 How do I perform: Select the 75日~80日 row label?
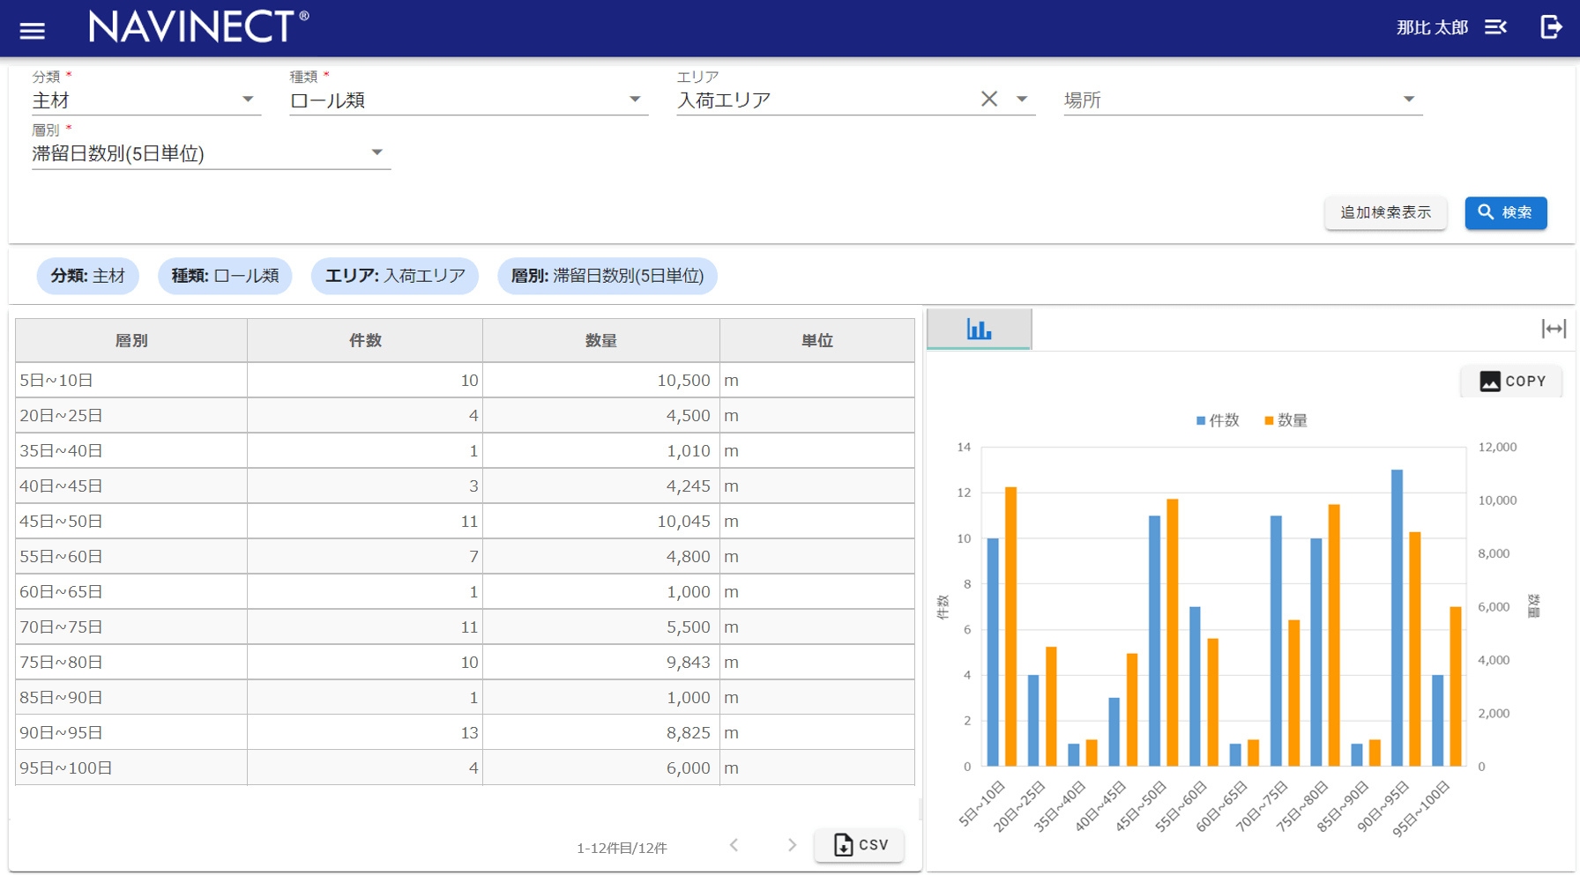pos(61,663)
